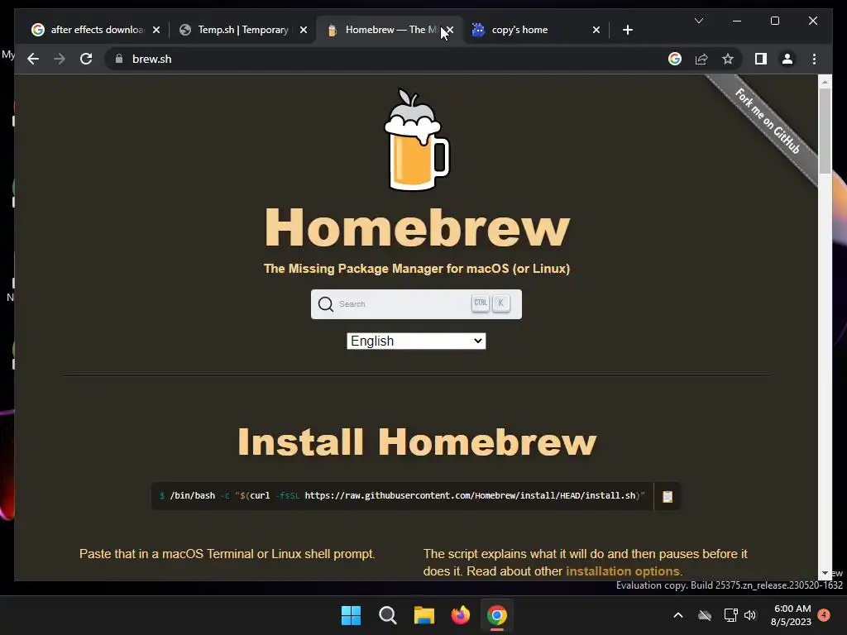
Task: Click the volume speaker tray icon
Action: coord(750,615)
